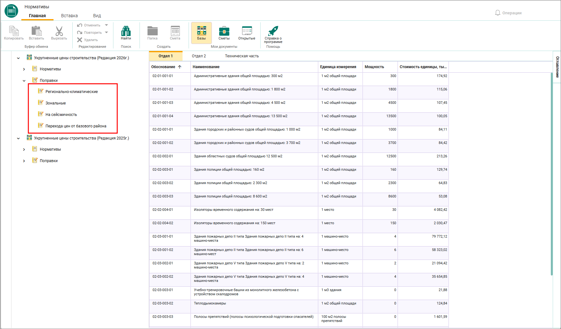The width and height of the screenshot is (561, 329).
Task: Expand Нормативы under Редакция 2025г
Action: 24,149
